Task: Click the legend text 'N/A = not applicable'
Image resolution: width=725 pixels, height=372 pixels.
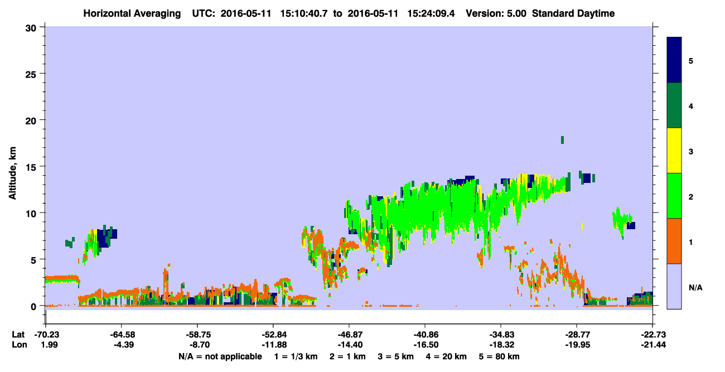Action: 220,356
